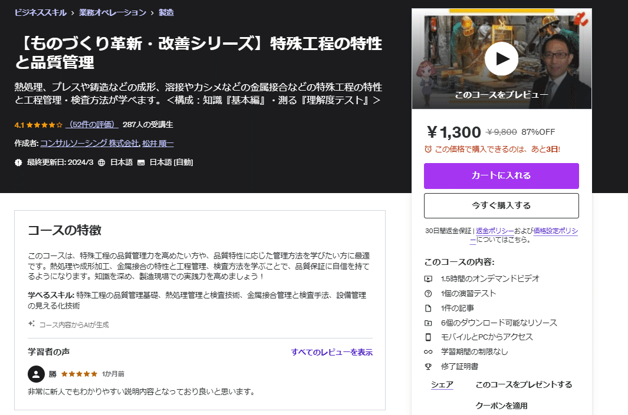Click the カートに入れる button

coord(501,175)
